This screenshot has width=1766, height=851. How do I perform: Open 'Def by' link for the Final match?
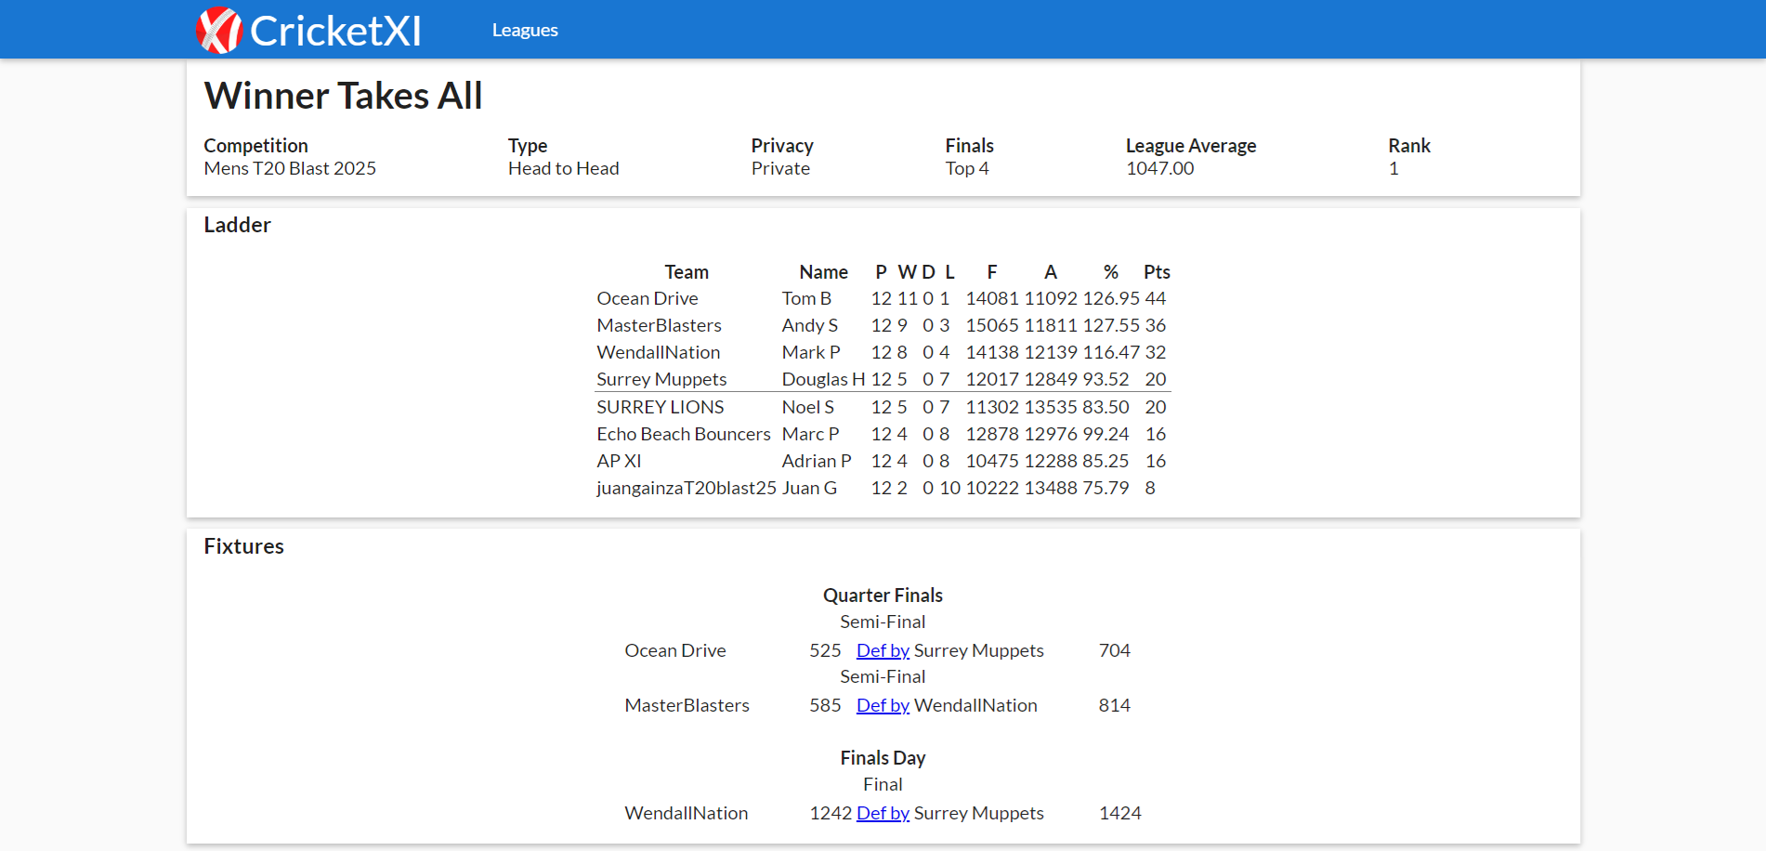point(883,813)
